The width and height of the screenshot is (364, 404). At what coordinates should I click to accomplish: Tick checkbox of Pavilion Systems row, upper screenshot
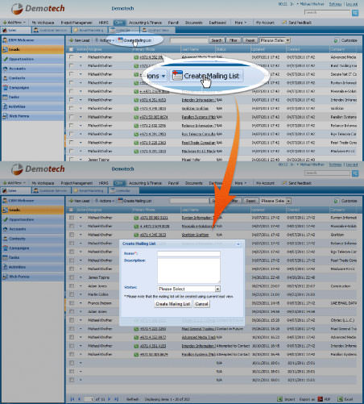tap(71, 117)
